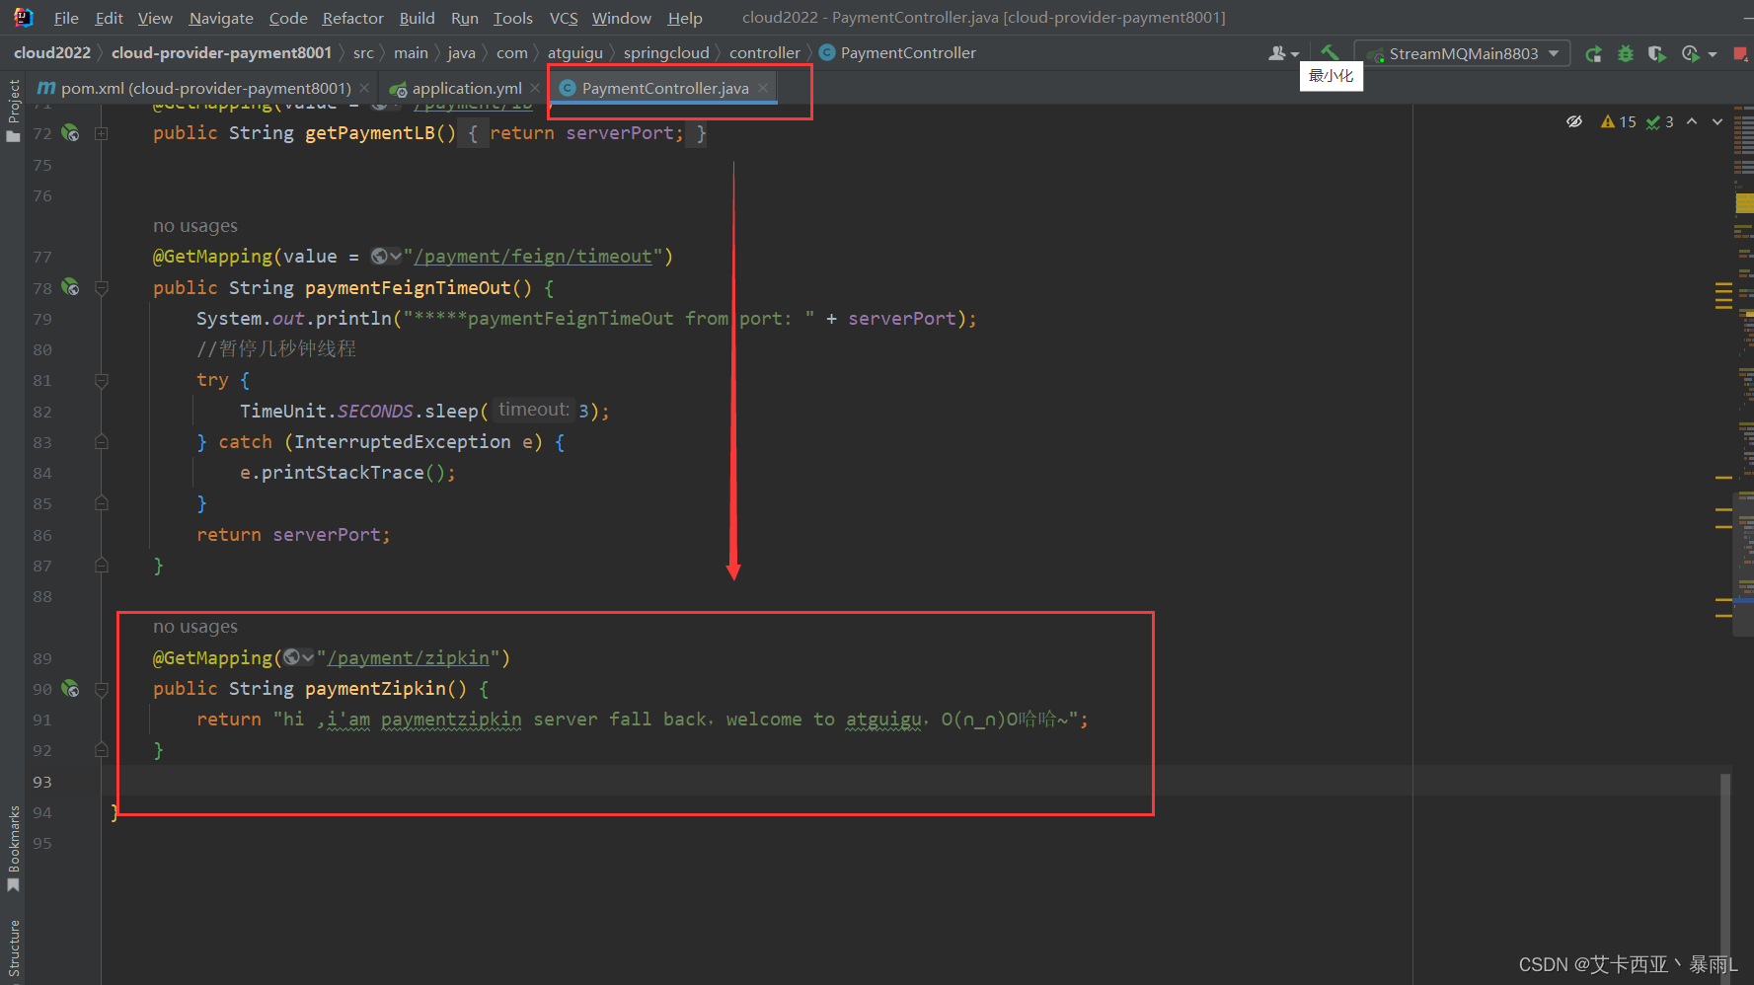Open the Refactor menu
1754x985 pixels.
tap(352, 18)
